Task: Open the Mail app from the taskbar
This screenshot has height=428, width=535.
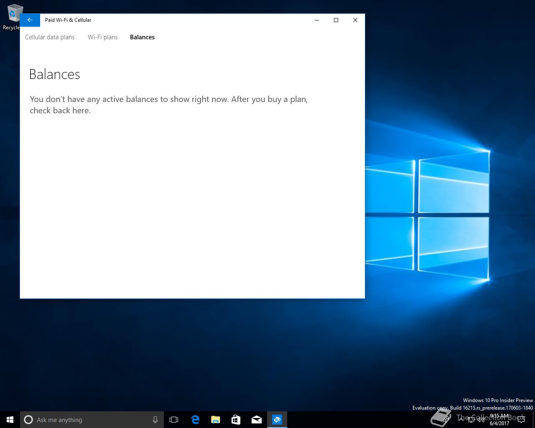Action: pyautogui.click(x=256, y=420)
